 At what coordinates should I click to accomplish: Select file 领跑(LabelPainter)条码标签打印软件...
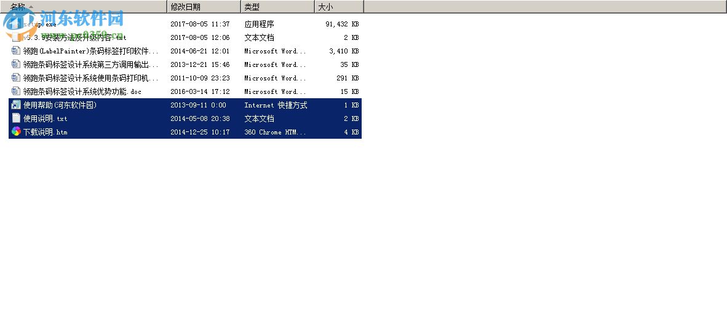click(x=91, y=51)
